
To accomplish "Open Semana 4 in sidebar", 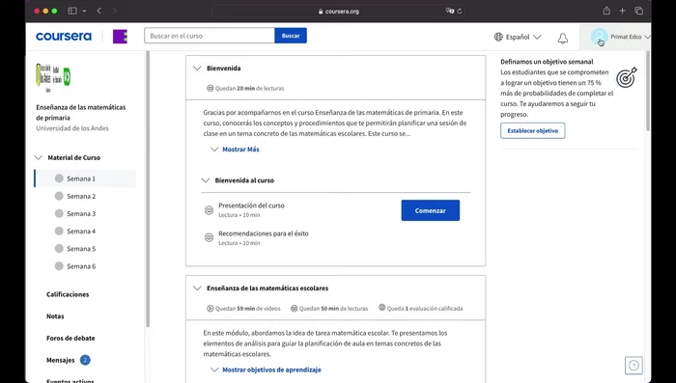I will point(81,232).
